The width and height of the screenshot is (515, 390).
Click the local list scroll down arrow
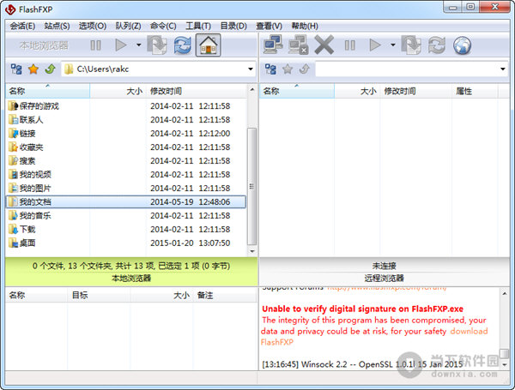(251, 252)
